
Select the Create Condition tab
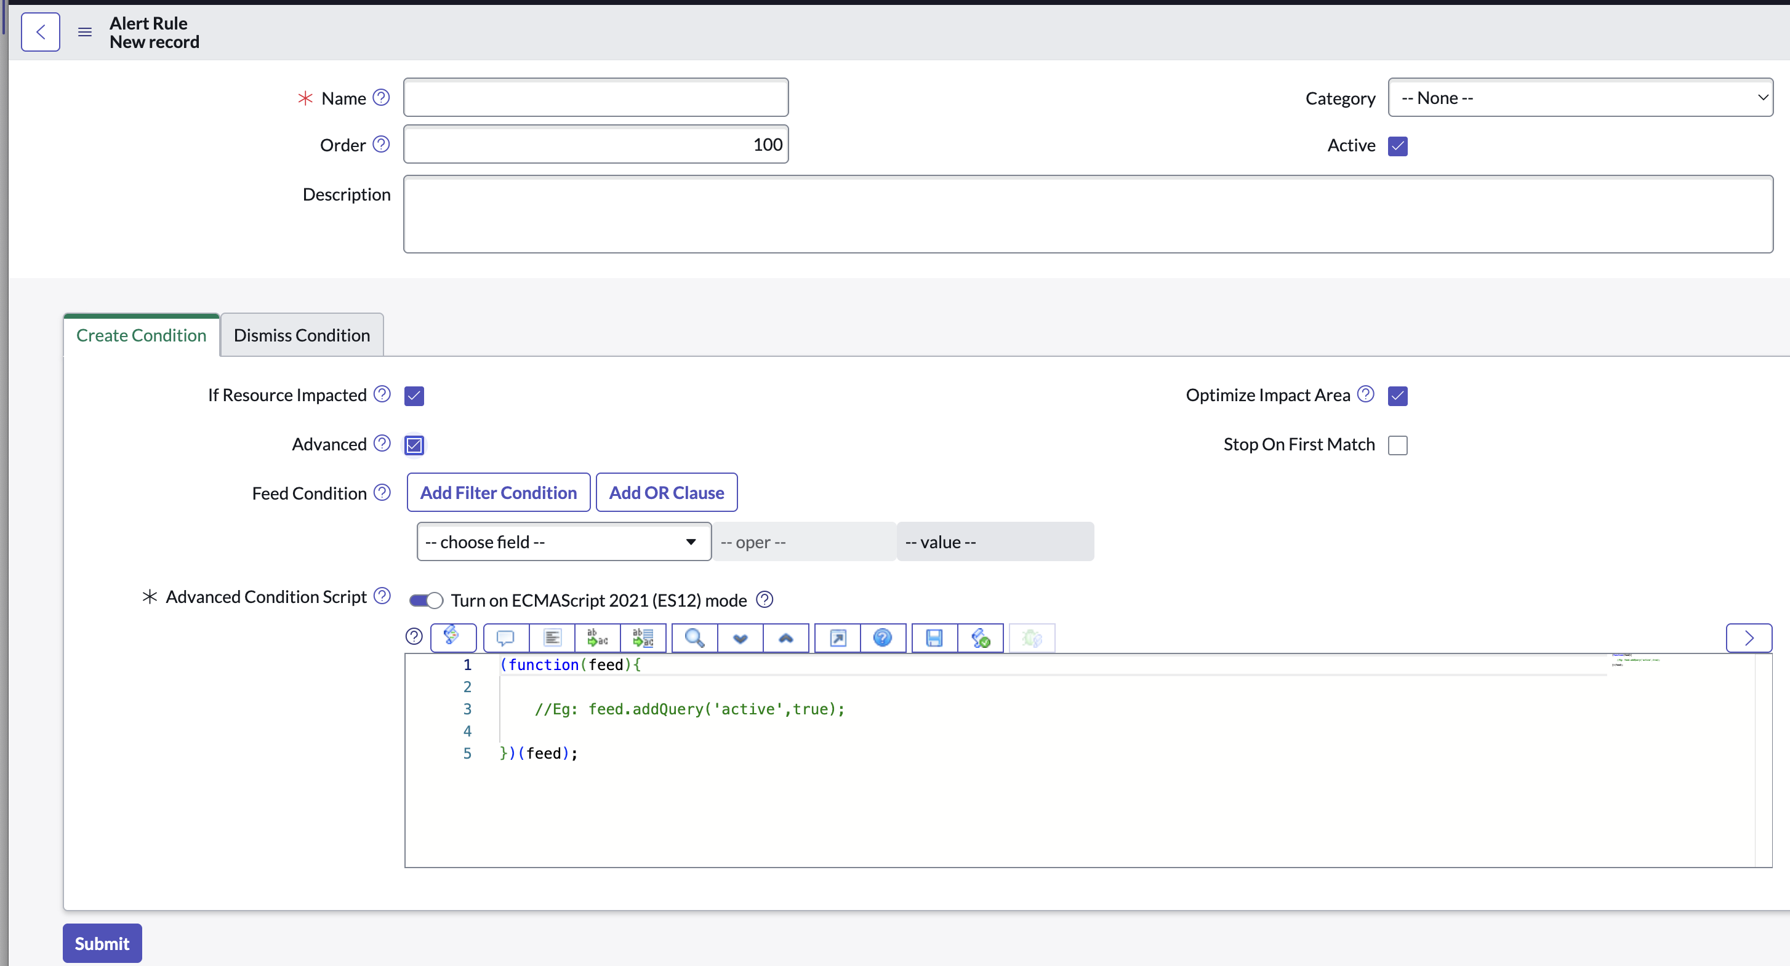[141, 335]
